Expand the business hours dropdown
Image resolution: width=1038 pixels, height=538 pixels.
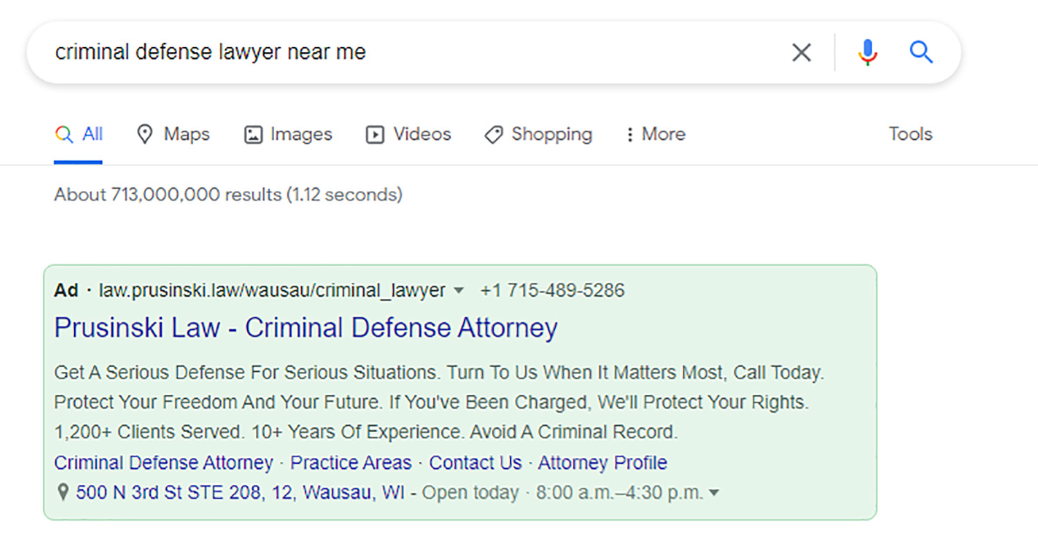coord(716,492)
